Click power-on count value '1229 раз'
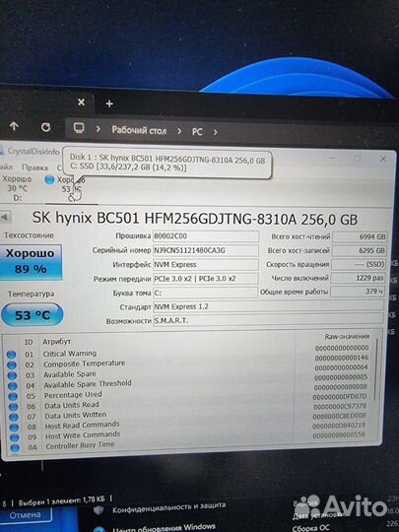 358,278
